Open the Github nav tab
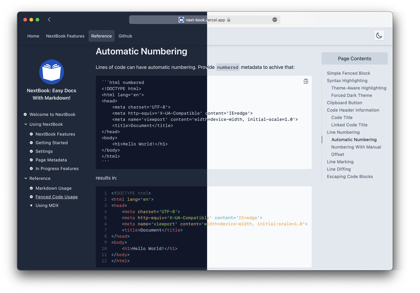 click(x=125, y=36)
